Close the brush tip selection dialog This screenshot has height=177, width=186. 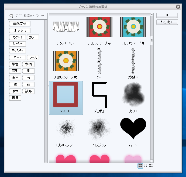coord(178,7)
